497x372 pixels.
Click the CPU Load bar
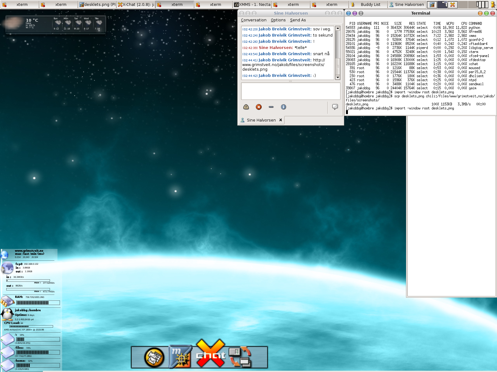click(x=31, y=326)
